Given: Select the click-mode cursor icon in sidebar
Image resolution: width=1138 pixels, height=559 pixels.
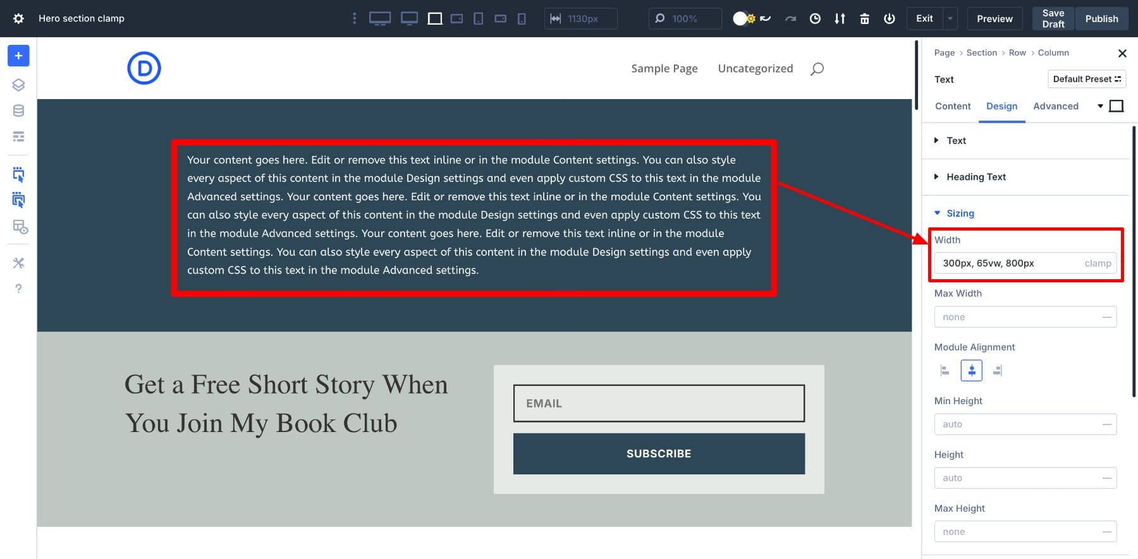Looking at the screenshot, I should click(x=18, y=174).
